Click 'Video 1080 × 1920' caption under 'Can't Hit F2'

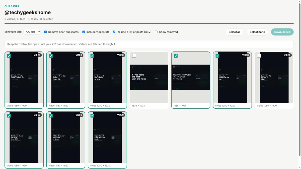point(267,106)
